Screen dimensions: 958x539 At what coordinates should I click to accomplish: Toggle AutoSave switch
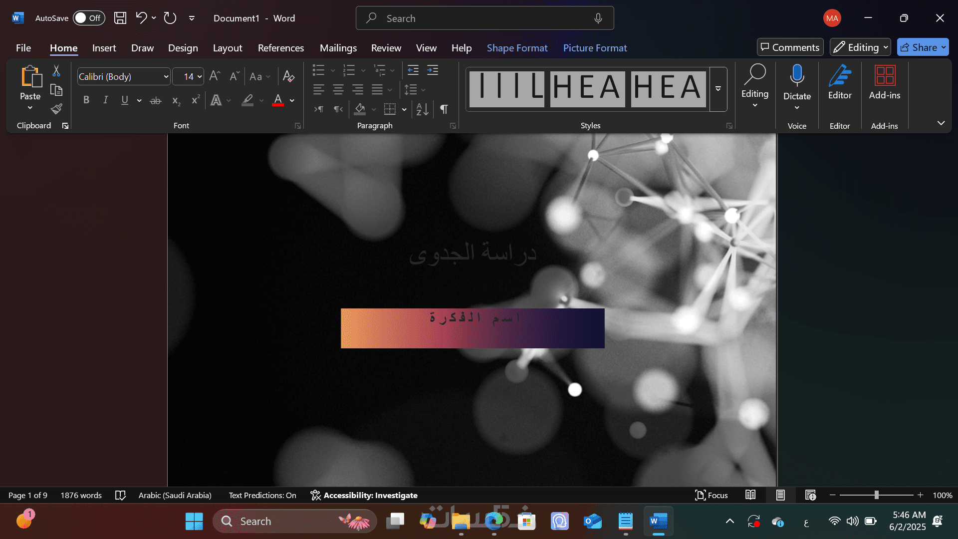pyautogui.click(x=88, y=18)
